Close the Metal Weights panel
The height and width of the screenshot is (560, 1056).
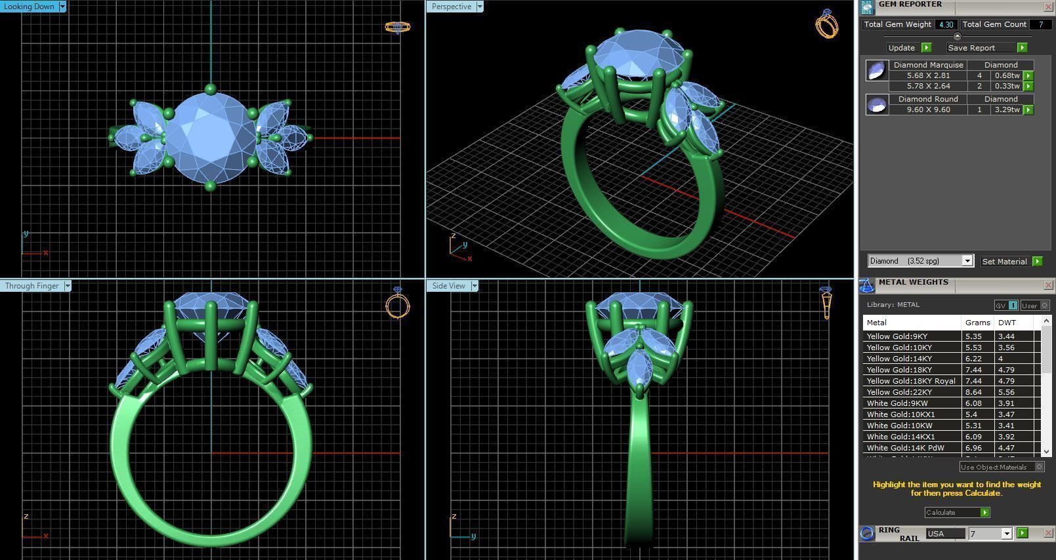1048,285
